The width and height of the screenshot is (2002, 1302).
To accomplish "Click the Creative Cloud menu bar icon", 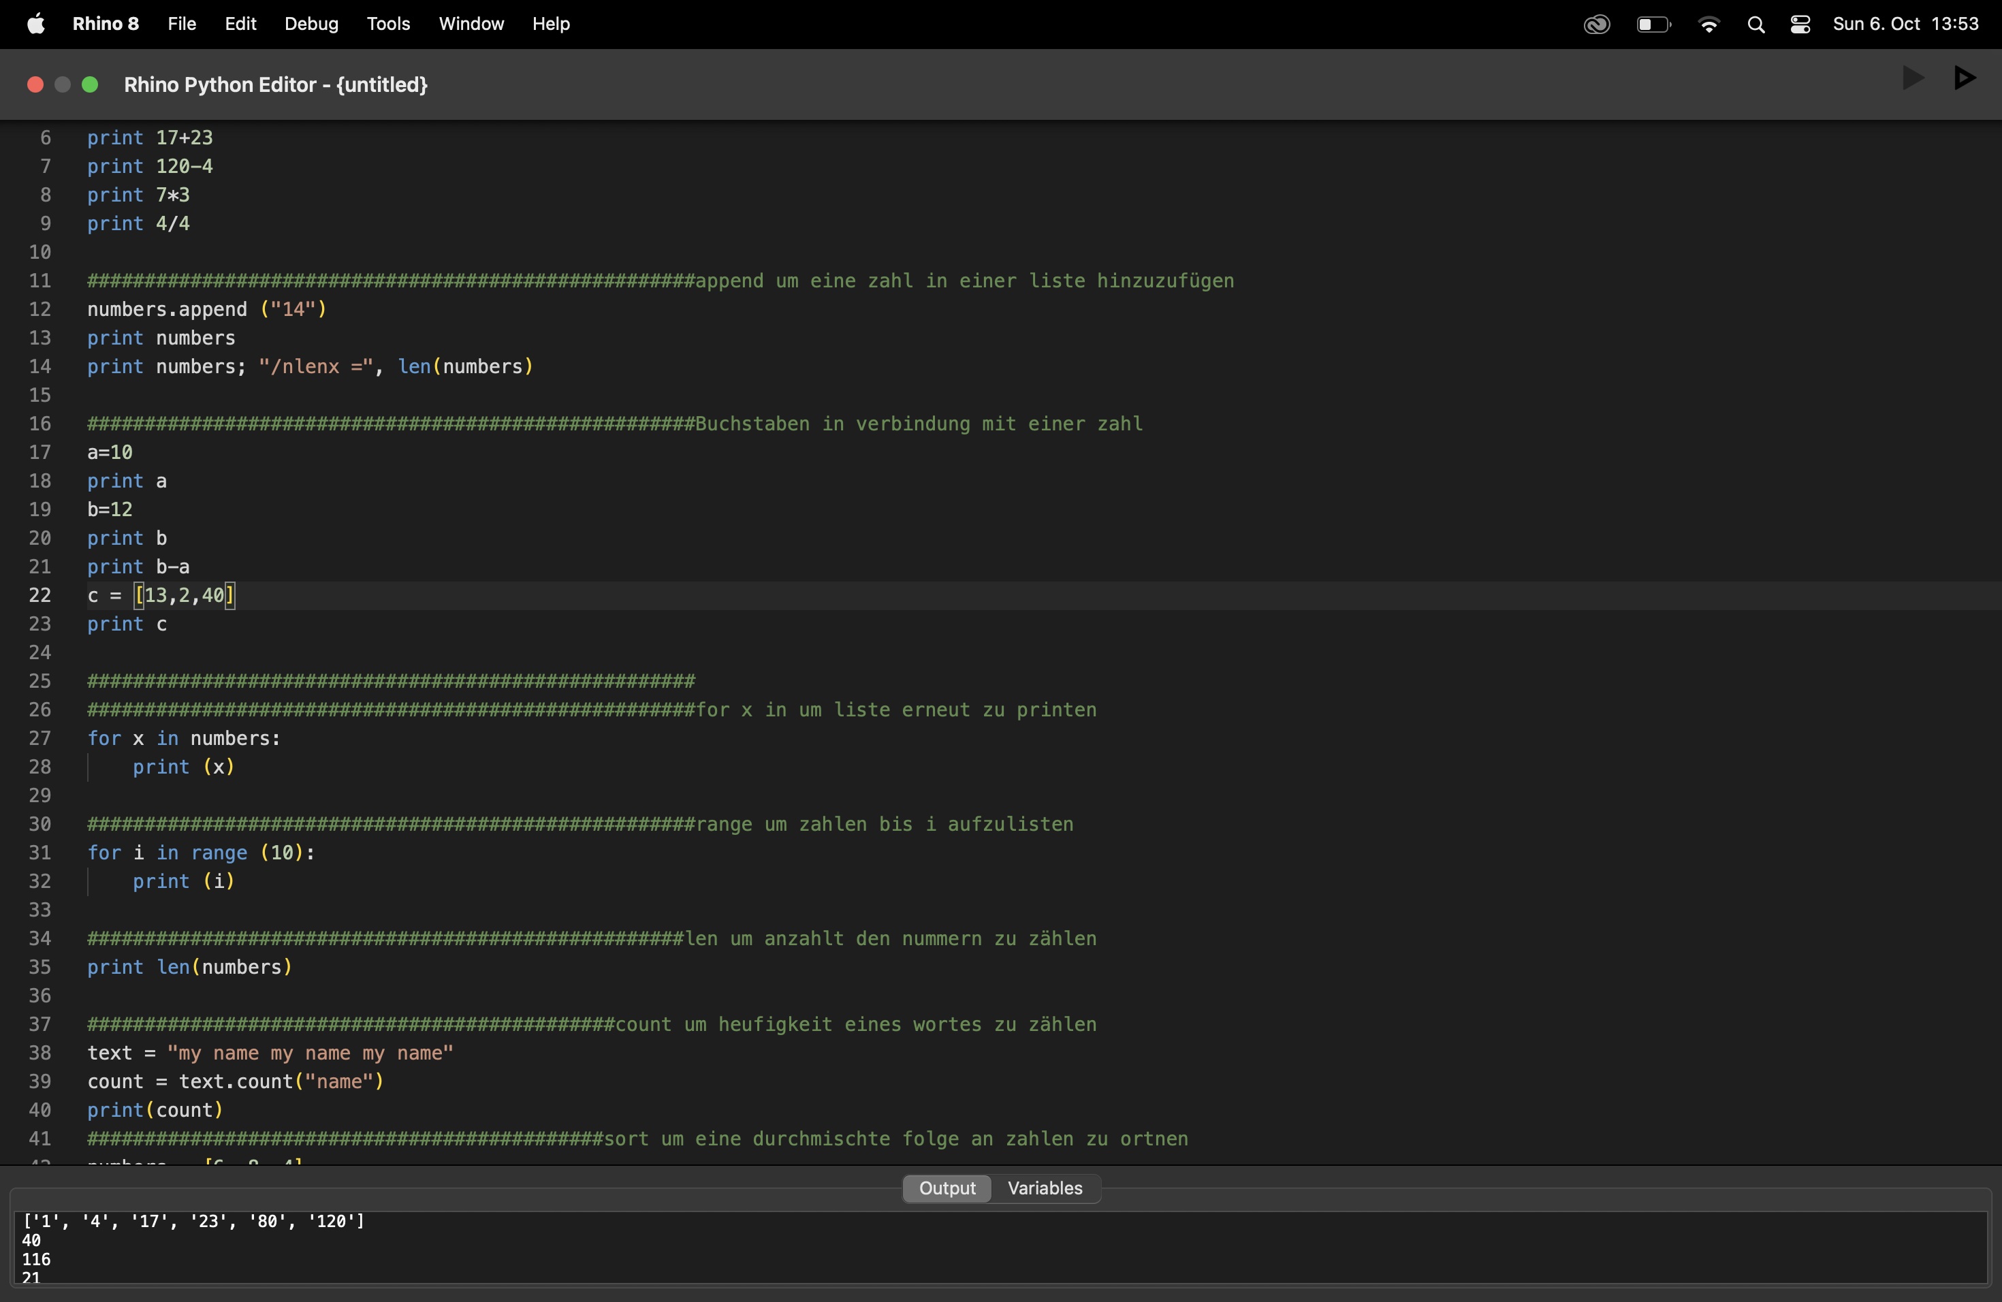I will pyautogui.click(x=1597, y=24).
